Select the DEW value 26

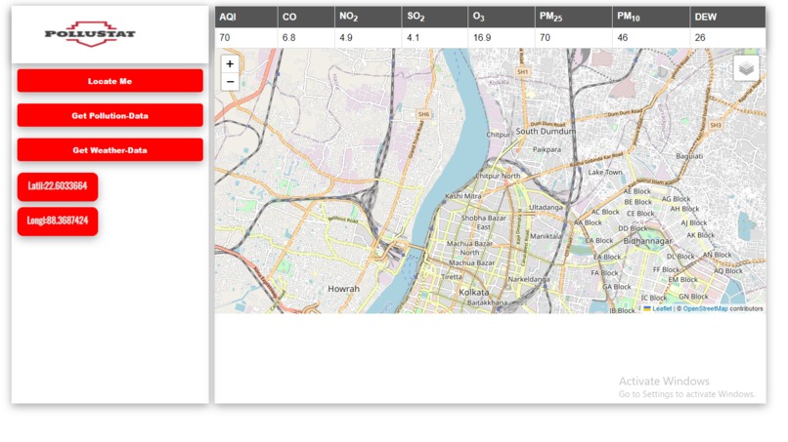(x=727, y=38)
